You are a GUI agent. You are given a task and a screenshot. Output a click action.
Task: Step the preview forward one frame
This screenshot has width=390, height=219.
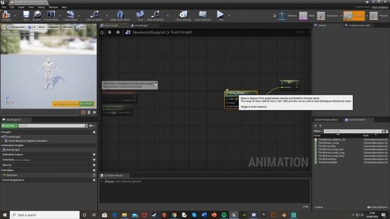[x=94, y=113]
